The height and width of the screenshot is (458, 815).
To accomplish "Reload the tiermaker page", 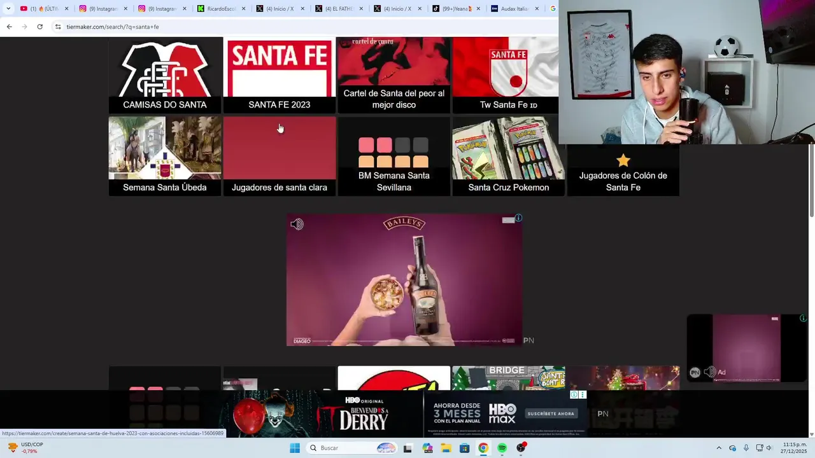I will click(39, 27).
